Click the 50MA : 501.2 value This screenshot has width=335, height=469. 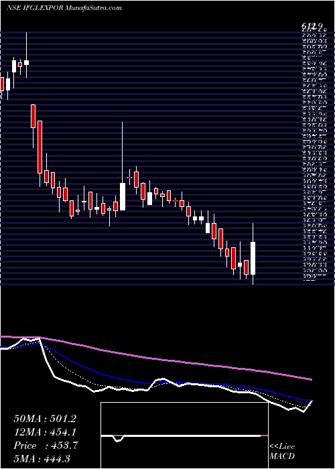tap(45, 419)
